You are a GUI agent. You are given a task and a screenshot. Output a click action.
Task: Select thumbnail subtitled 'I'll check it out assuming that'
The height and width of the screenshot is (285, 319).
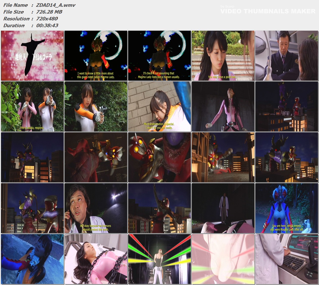coord(159,56)
